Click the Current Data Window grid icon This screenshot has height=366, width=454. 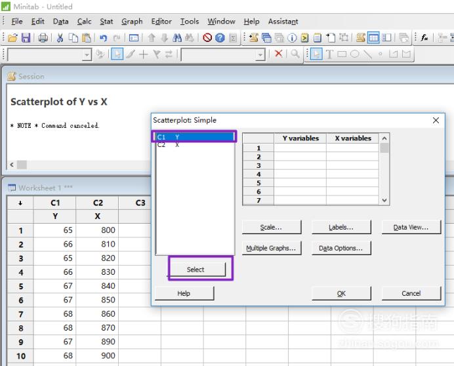[373, 37]
